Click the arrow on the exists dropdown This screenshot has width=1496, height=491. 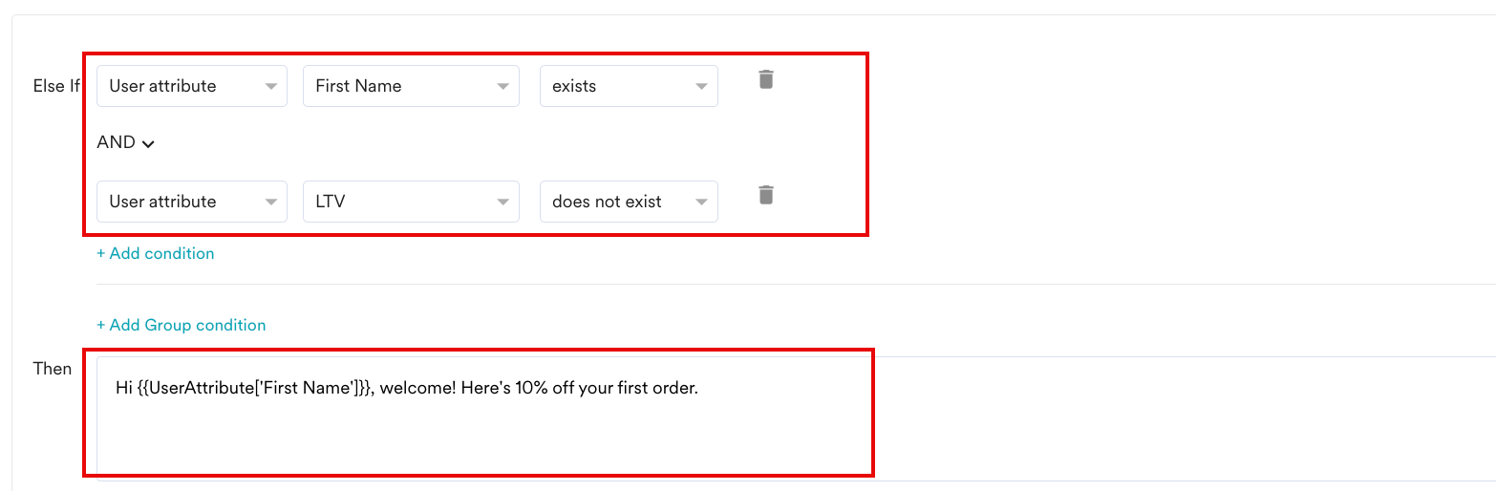(701, 87)
